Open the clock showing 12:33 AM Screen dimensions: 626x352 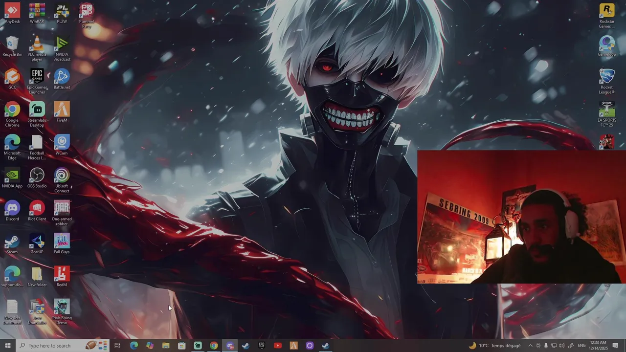pos(598,346)
